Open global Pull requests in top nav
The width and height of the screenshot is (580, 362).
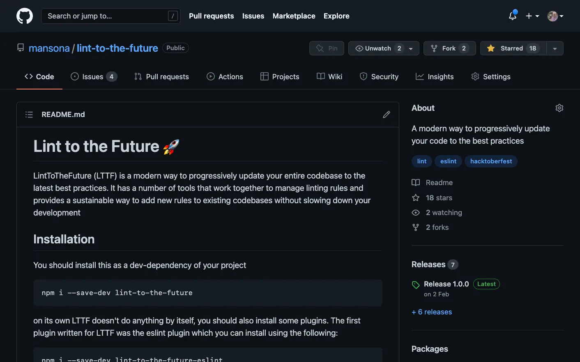[x=212, y=16]
